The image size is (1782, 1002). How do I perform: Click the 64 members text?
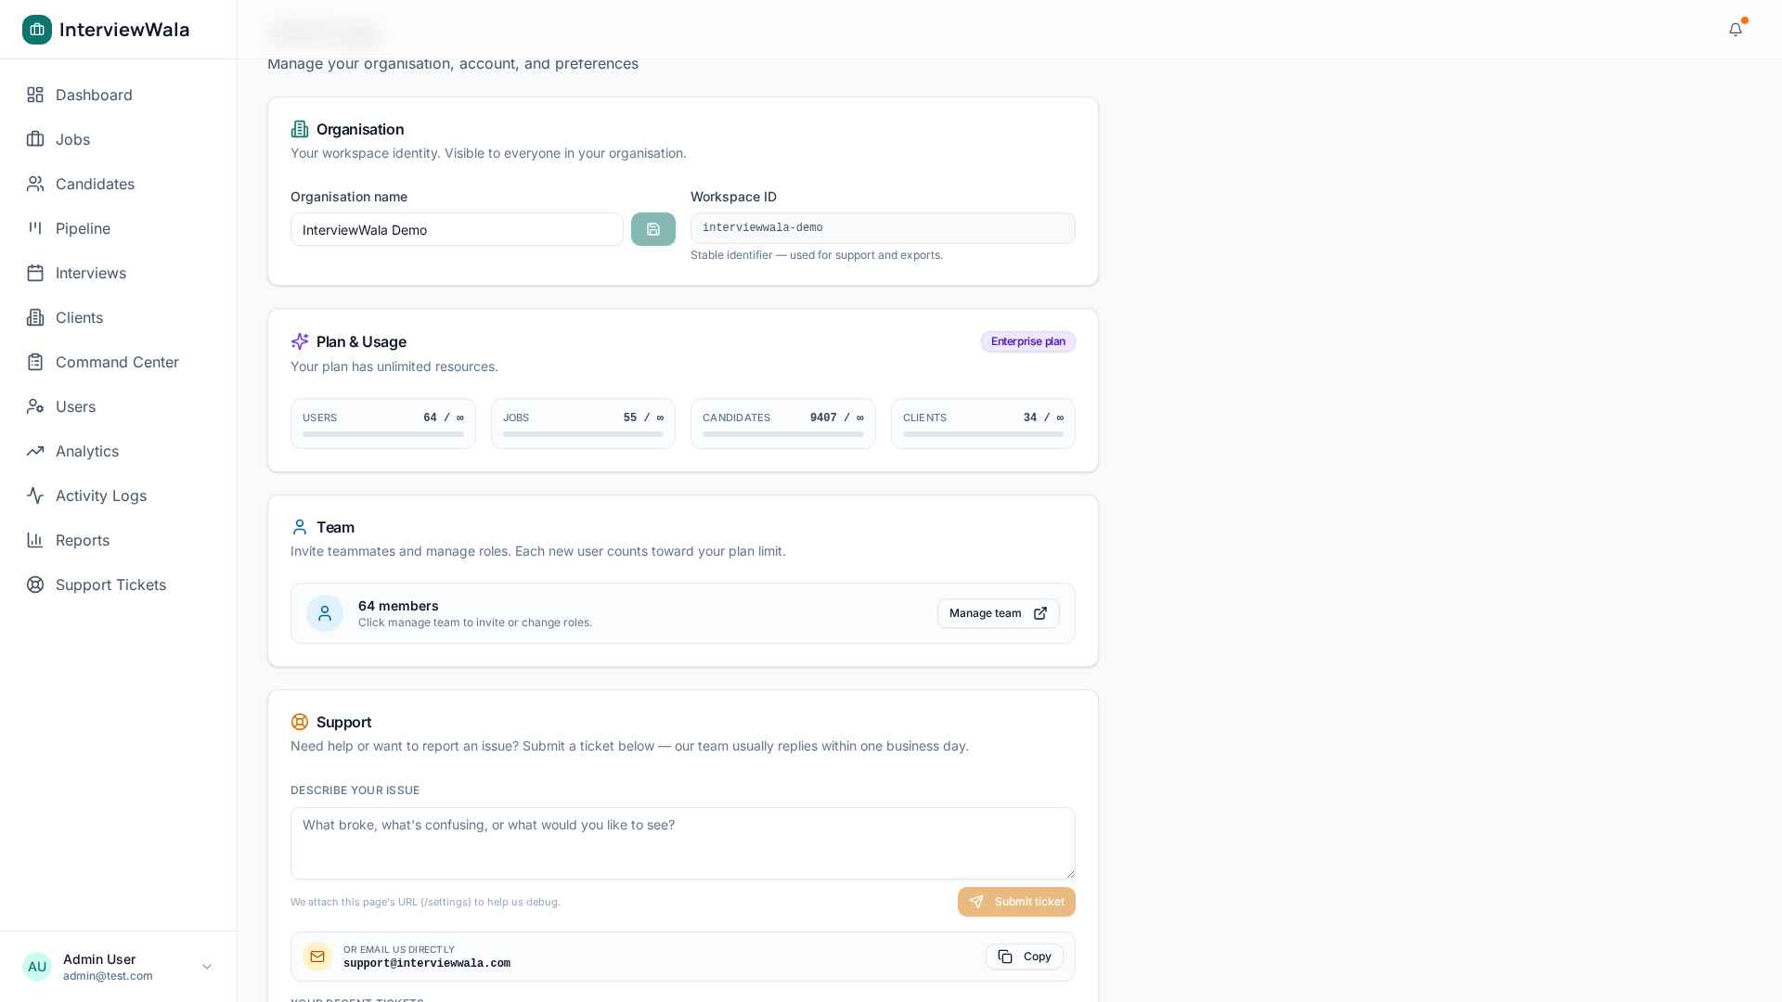point(398,606)
